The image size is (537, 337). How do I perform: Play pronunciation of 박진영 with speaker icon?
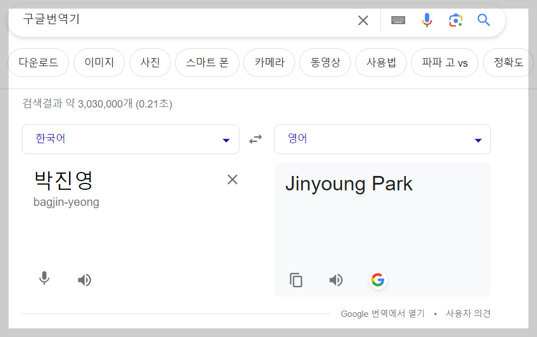tap(84, 279)
